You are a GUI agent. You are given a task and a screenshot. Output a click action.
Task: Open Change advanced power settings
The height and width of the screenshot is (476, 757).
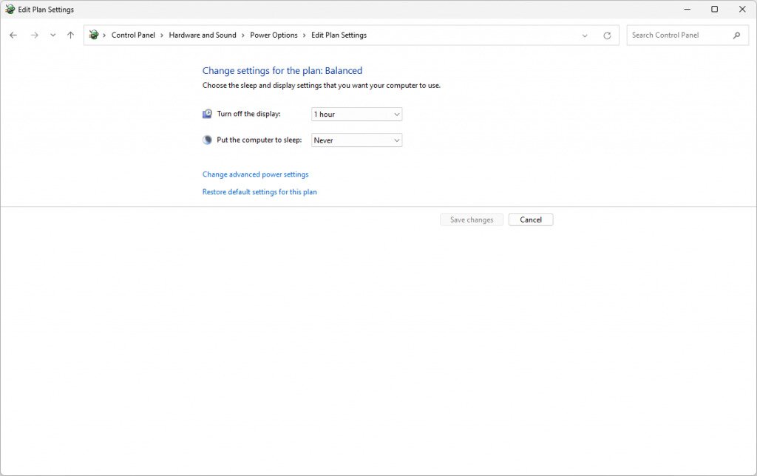coord(255,174)
